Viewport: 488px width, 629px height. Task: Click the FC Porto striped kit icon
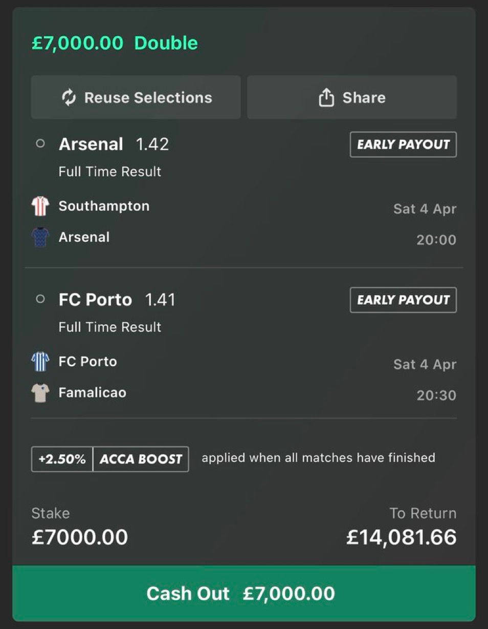pyautogui.click(x=40, y=362)
